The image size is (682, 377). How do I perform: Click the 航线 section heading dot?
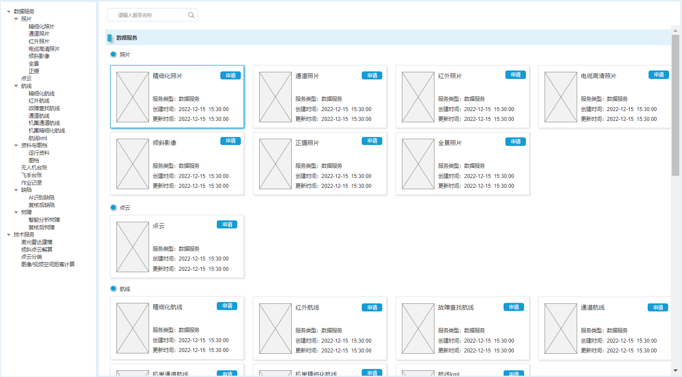[x=113, y=289]
